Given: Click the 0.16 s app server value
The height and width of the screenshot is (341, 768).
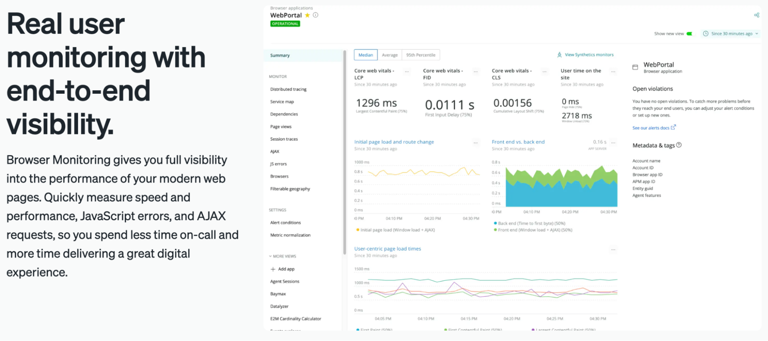Looking at the screenshot, I should pyautogui.click(x=599, y=142).
